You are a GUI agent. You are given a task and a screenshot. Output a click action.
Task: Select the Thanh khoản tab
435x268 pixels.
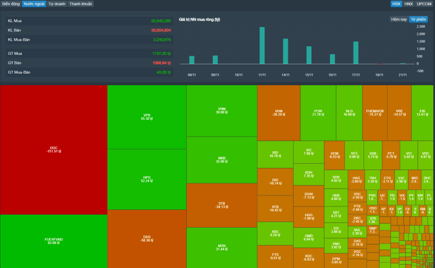click(81, 4)
